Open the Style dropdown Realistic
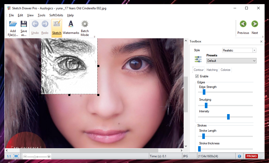 (239, 50)
